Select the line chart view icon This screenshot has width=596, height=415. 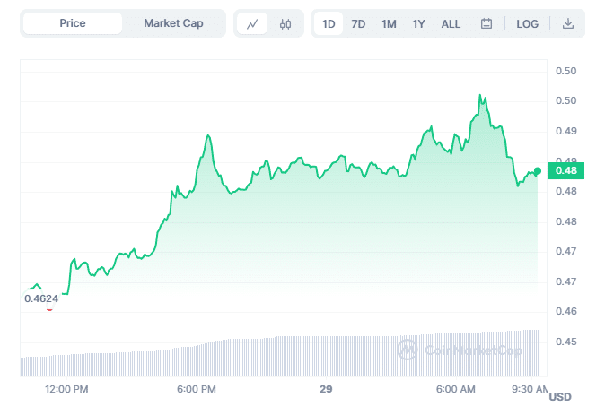[x=252, y=24]
